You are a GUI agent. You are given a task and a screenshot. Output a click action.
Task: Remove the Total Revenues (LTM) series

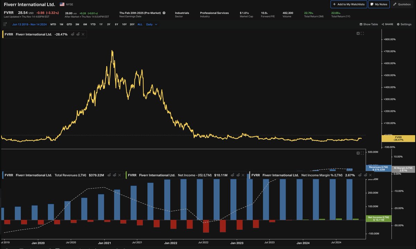pos(120,175)
